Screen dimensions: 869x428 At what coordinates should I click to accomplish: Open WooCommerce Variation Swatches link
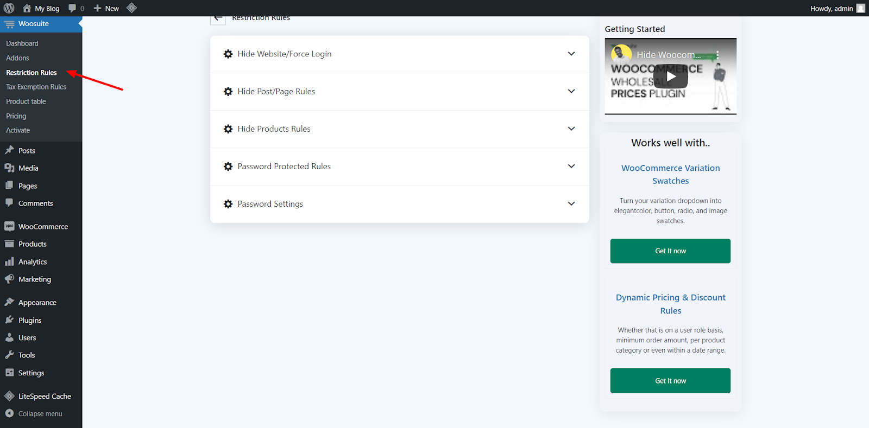[x=670, y=175]
